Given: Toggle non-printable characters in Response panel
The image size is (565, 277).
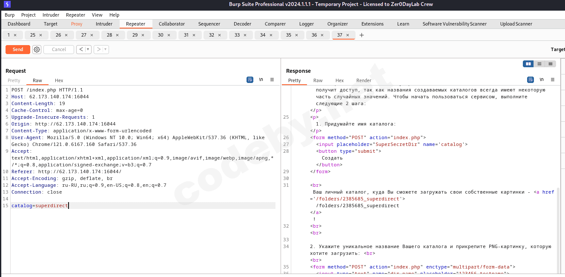Looking at the screenshot, I should pos(542,80).
